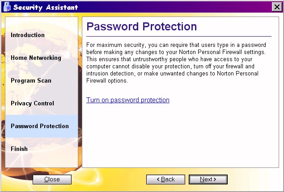284x192 pixels.
Task: Select the Program Scan step
Action: [31, 80]
